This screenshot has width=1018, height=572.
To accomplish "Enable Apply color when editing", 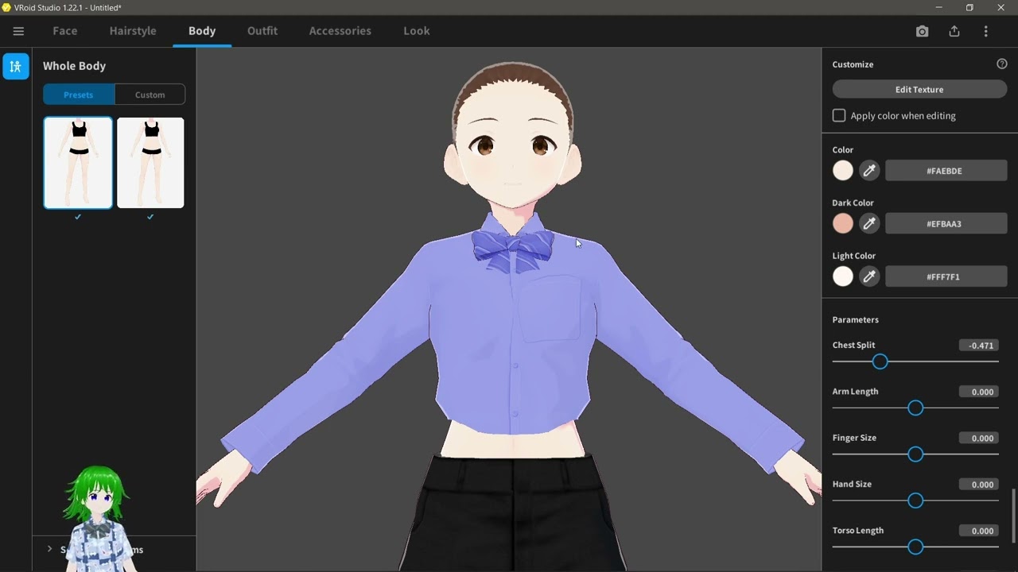I will coord(839,116).
